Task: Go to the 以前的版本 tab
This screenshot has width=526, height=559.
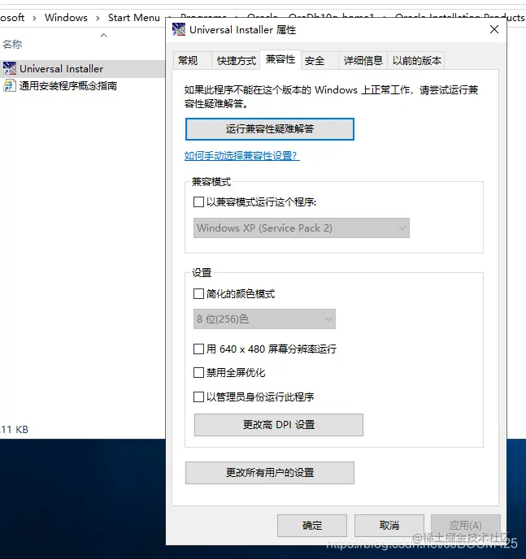Action: pyautogui.click(x=416, y=61)
